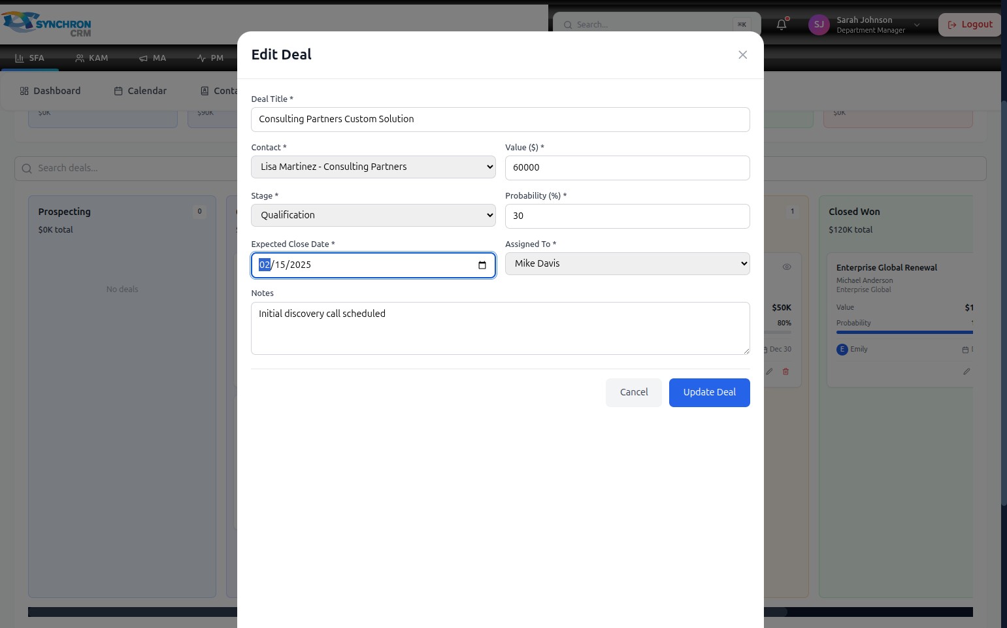This screenshot has height=628, width=1007.
Task: Click the horizontal scrollbar below the board
Action: pos(500,612)
